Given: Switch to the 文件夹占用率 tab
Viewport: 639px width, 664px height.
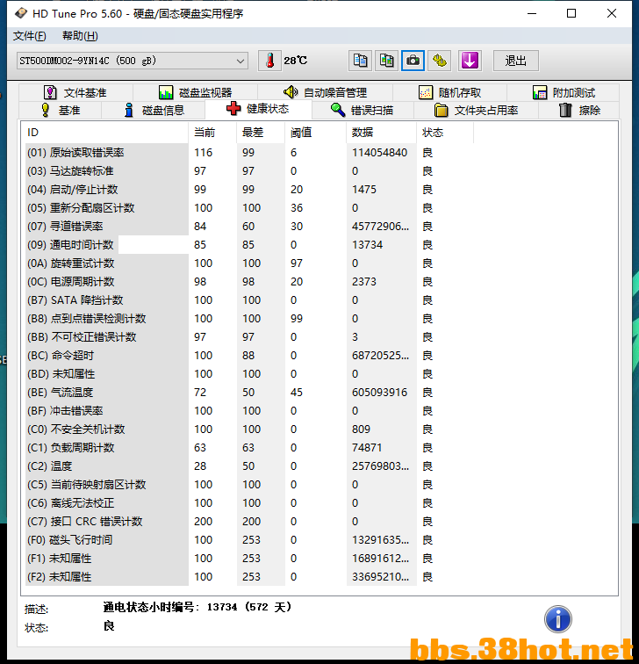Looking at the screenshot, I should [476, 110].
